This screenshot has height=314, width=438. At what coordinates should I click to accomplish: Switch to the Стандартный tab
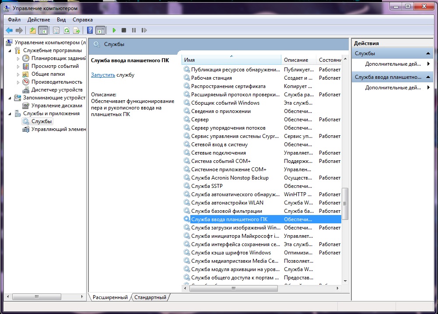tap(150, 297)
